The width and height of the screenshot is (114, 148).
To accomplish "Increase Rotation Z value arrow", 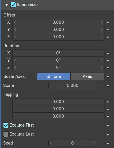I will 102,67.
